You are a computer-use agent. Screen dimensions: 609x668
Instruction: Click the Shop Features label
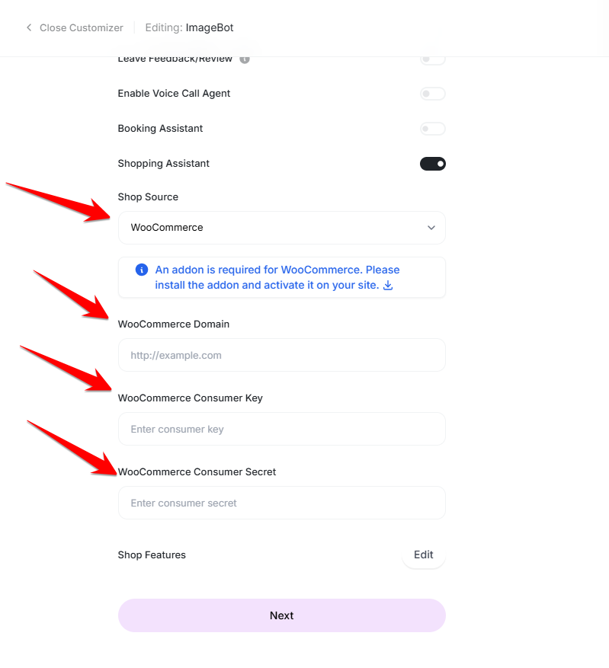pyautogui.click(x=152, y=555)
